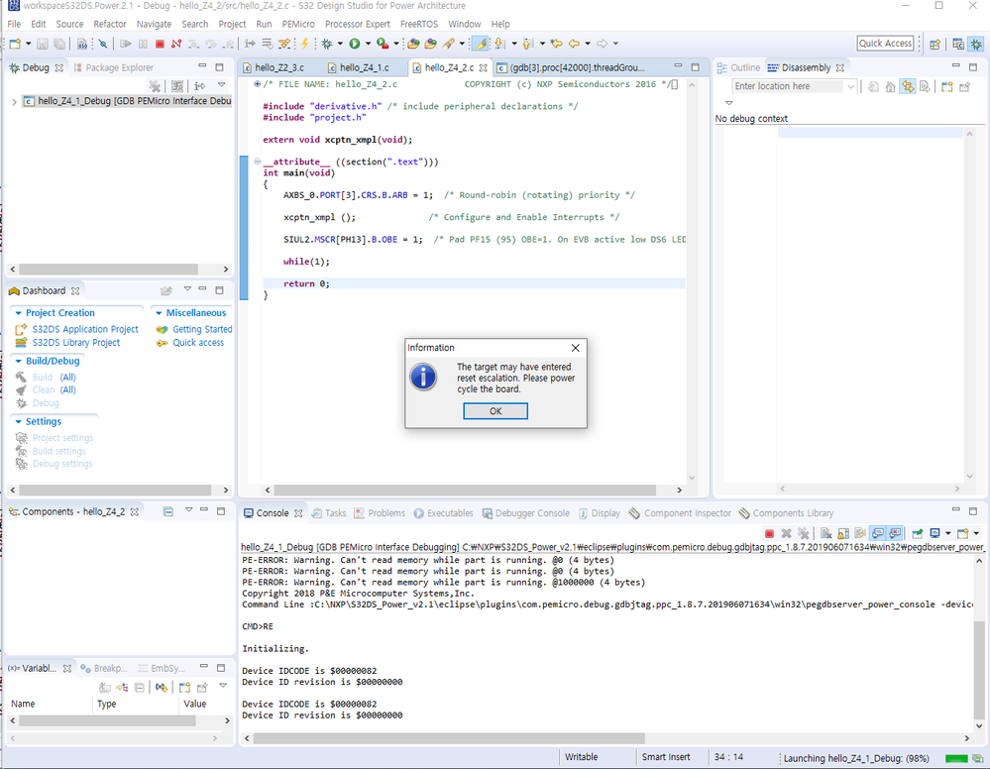
Task: Expand hello_Z4_1_Debug tree node
Action: pos(14,101)
